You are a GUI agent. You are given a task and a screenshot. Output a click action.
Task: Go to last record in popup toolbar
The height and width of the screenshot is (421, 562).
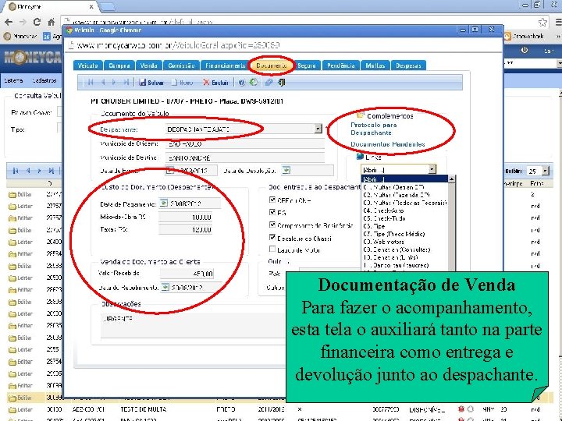coord(126,83)
